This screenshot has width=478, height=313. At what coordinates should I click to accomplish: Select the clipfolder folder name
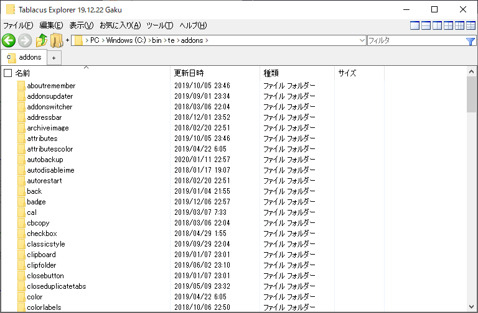[42, 265]
